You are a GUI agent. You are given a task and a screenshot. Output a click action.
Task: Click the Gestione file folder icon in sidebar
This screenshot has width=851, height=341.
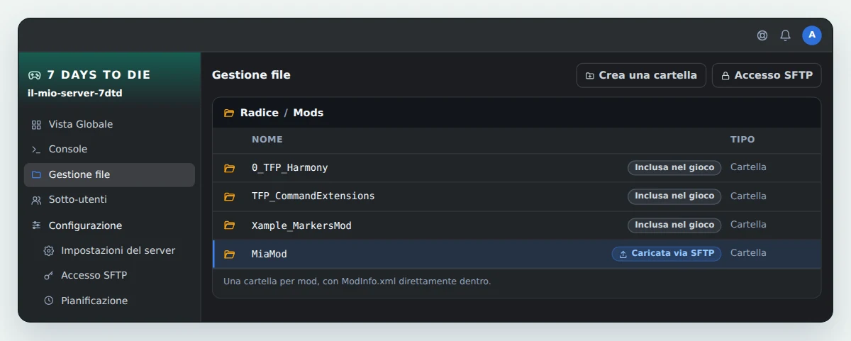point(36,174)
